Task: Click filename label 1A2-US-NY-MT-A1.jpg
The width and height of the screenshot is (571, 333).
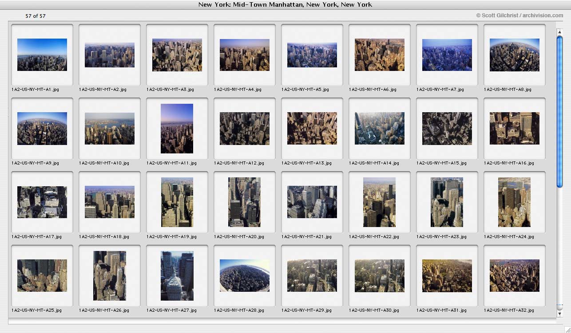Action: [x=36, y=90]
